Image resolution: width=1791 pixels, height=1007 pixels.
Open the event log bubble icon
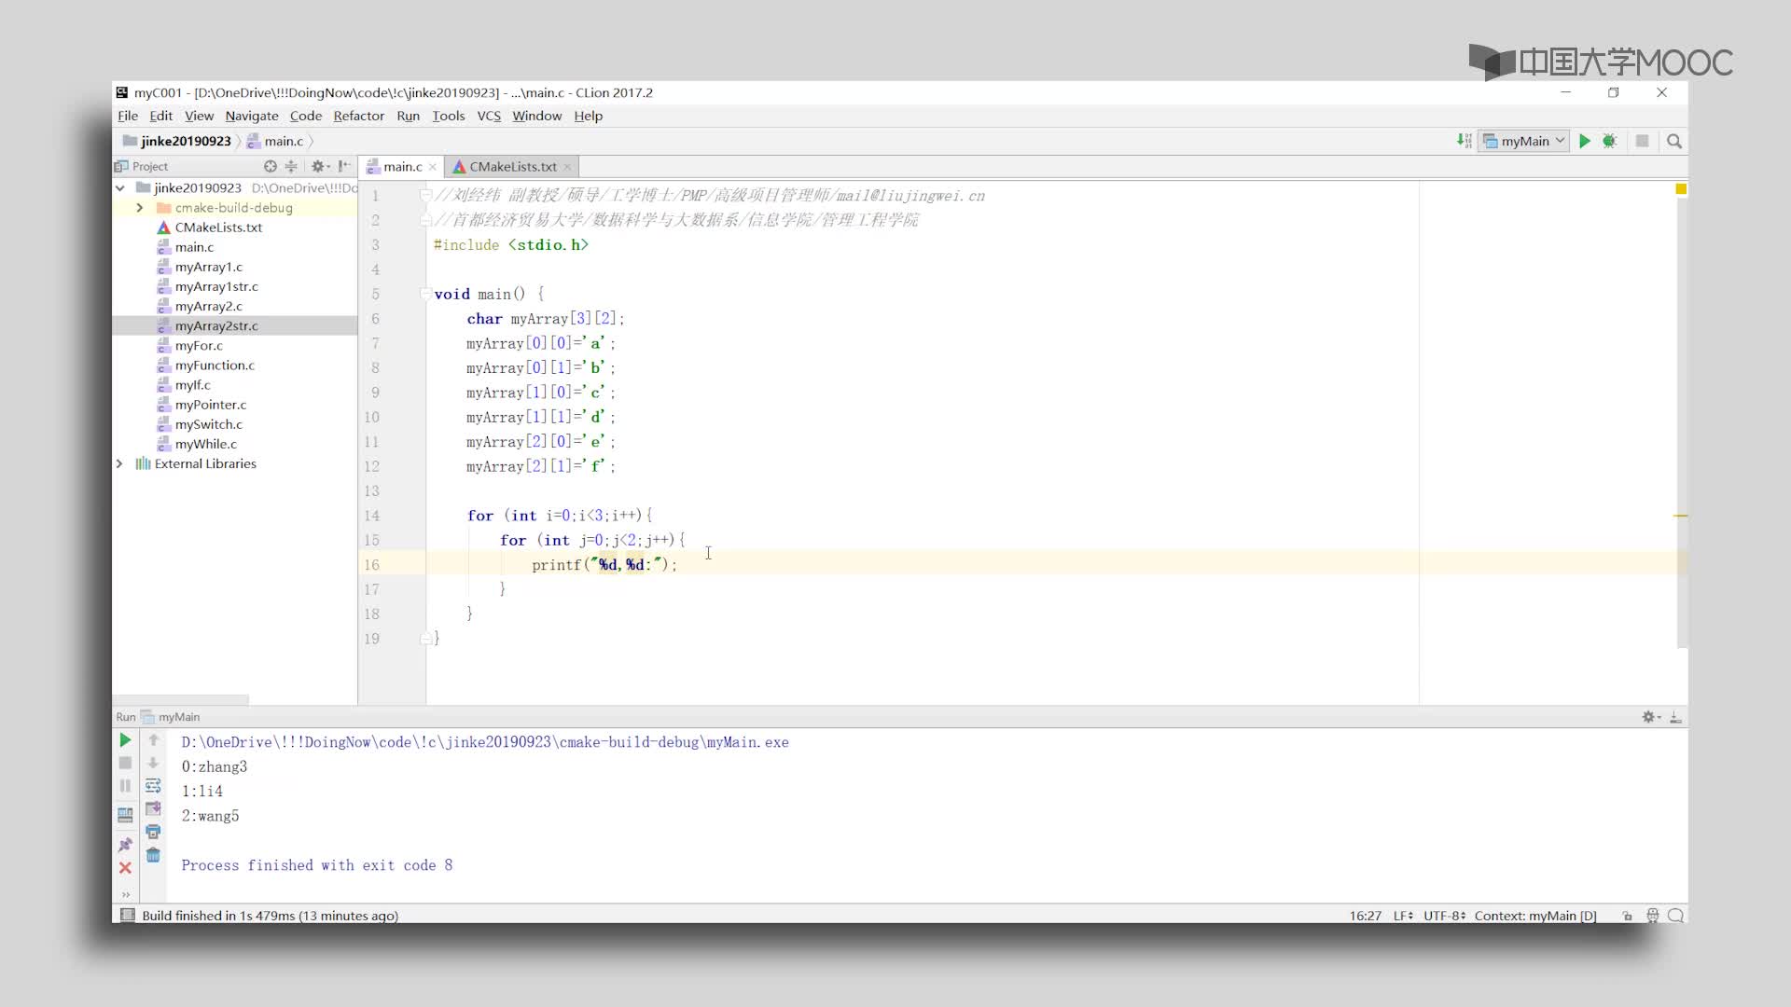tap(1675, 916)
